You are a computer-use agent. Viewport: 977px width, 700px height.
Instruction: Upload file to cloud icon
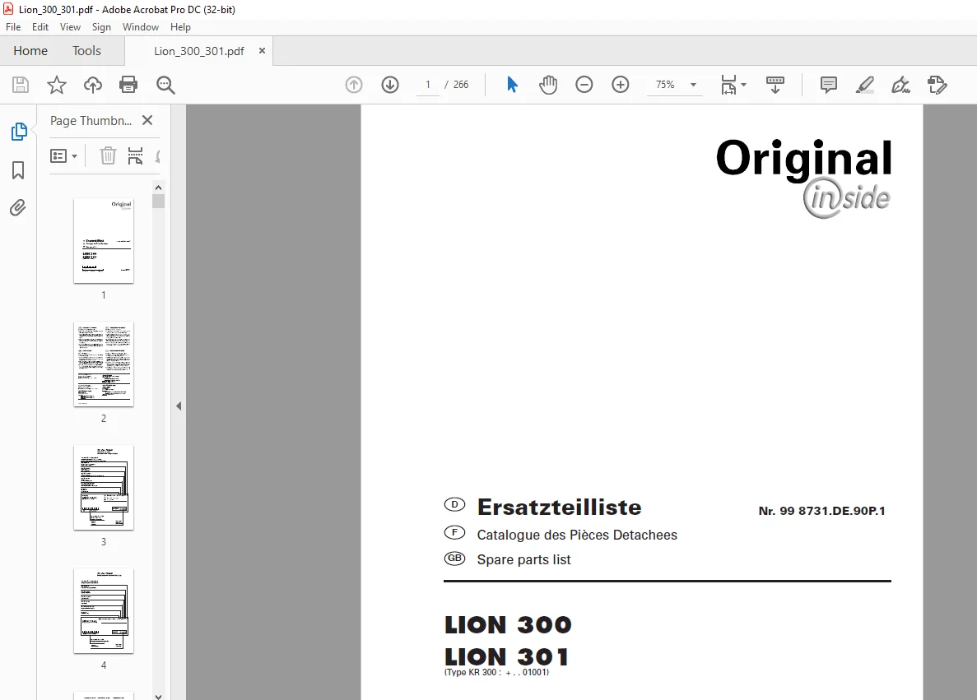(x=93, y=85)
